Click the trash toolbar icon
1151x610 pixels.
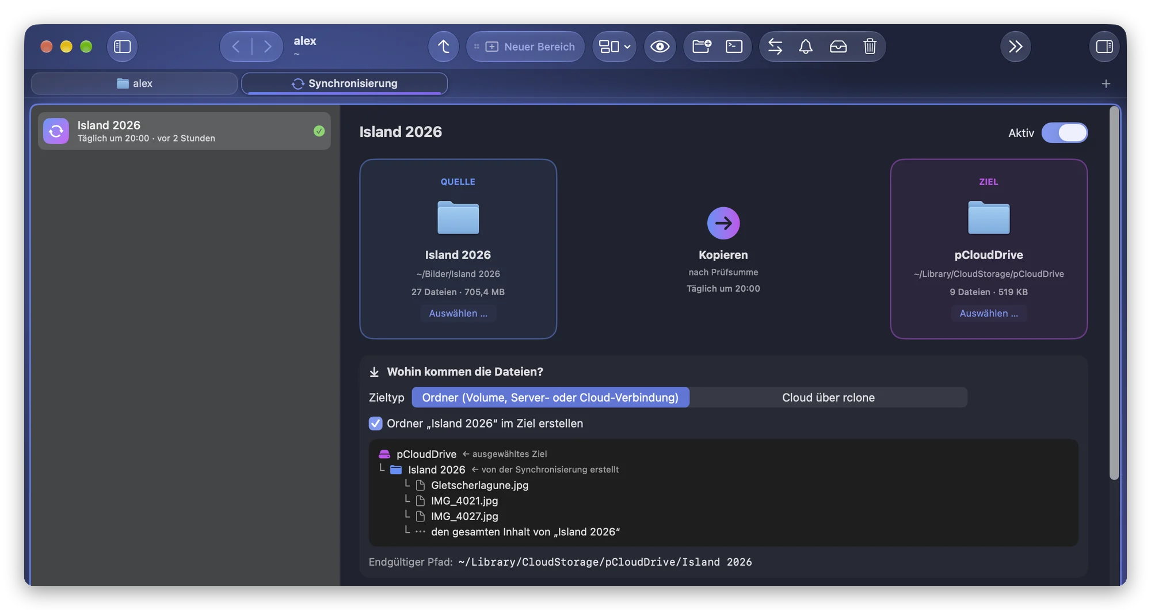(870, 47)
